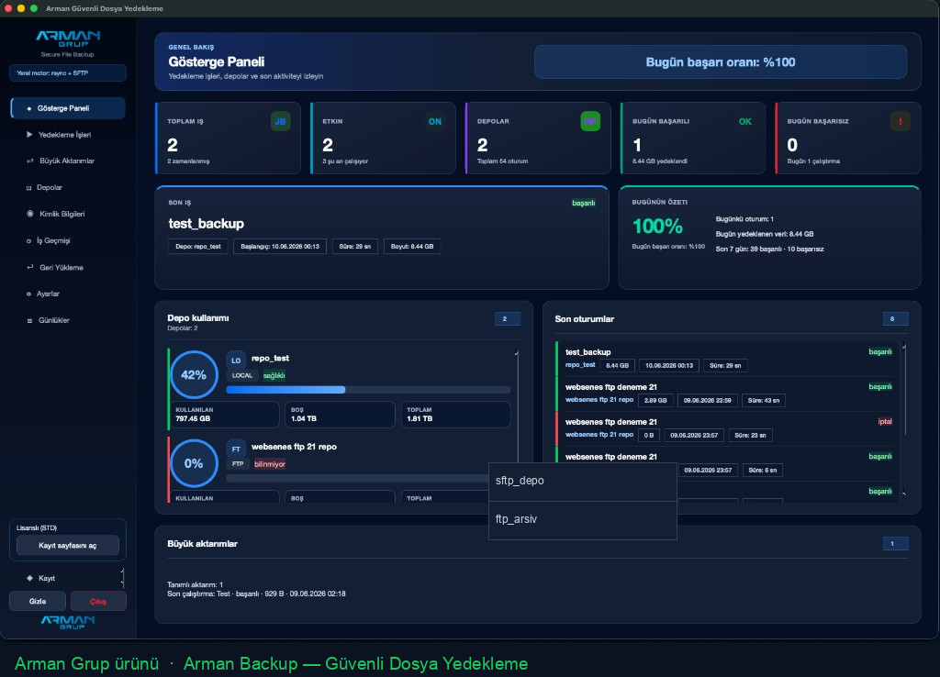Click the red Çıkış button

click(98, 601)
